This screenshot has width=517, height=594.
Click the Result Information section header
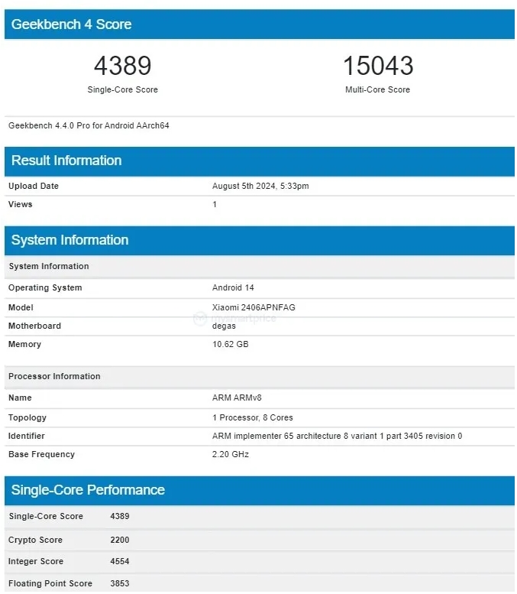point(66,161)
